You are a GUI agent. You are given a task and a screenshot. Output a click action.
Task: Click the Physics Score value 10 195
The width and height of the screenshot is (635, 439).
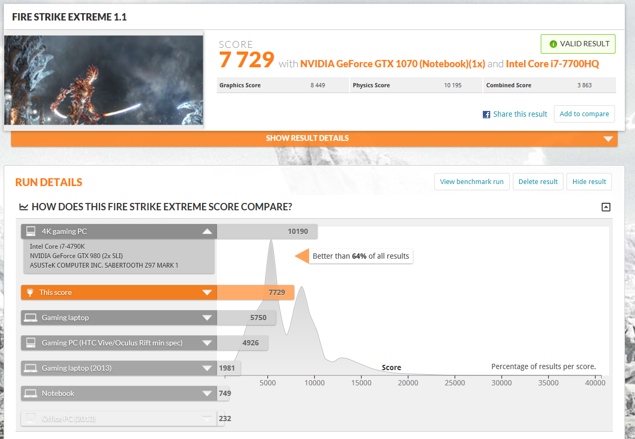point(453,85)
